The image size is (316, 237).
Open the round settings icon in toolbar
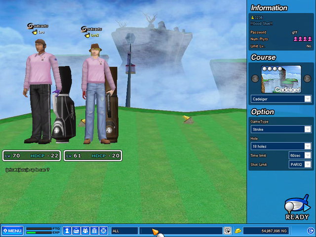103,231
